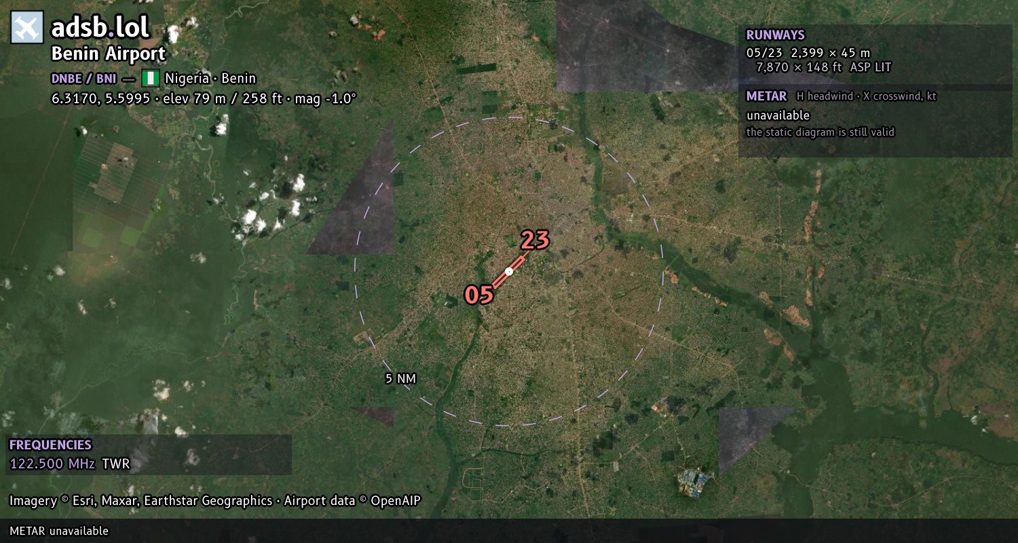Click the headwind and crosswind legend text
The image size is (1018, 543).
[x=866, y=96]
